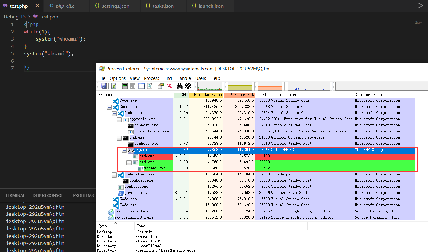This screenshot has width=428, height=252.
Task: Switch to the settings.json editor tab
Action: click(x=115, y=6)
